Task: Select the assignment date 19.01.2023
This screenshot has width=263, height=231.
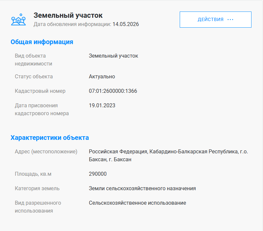Action: (x=102, y=105)
